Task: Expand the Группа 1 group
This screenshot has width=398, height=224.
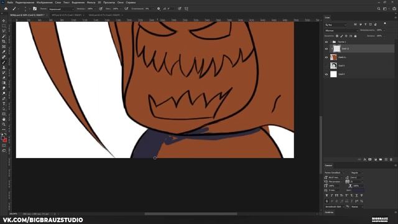Action: pyautogui.click(x=331, y=42)
